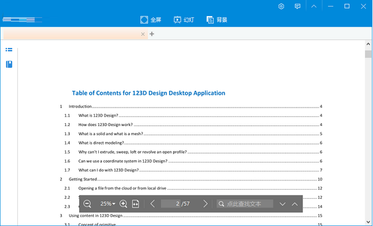Open the 背景 background option

pyautogui.click(x=217, y=20)
